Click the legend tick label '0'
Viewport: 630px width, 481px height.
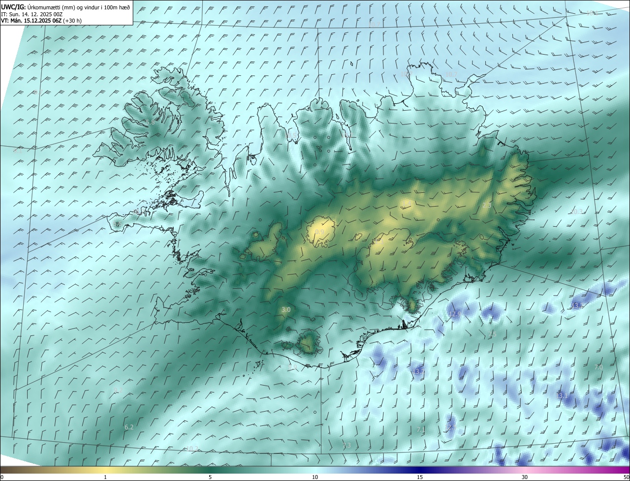point(2,477)
